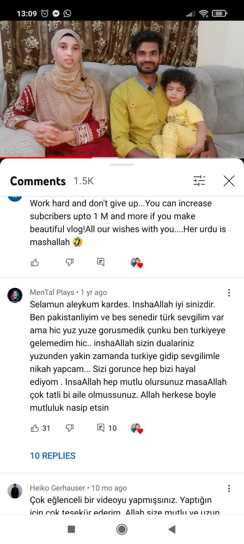
Task: Like the 'Work hard and don't give up' comment
Action: [35, 262]
